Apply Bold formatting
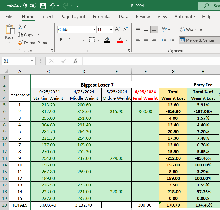The image size is (220, 210). [61, 40]
